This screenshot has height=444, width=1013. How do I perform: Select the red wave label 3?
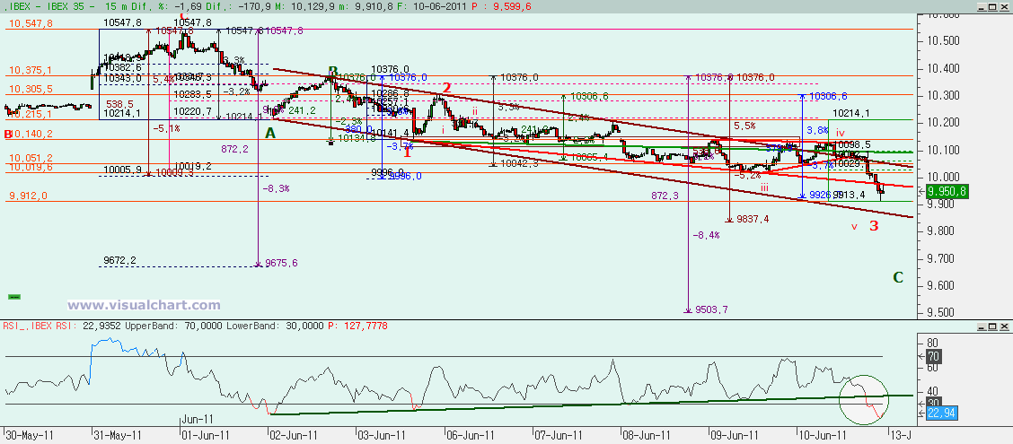(x=874, y=226)
